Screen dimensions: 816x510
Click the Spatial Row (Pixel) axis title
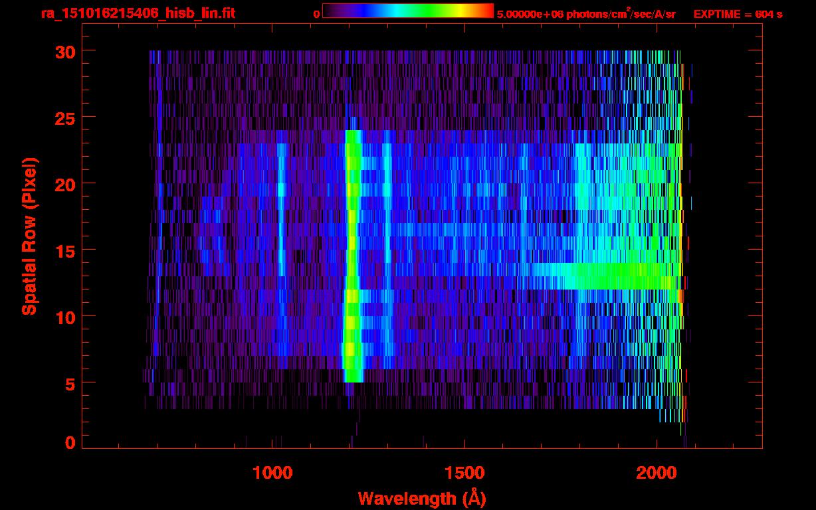(x=29, y=236)
